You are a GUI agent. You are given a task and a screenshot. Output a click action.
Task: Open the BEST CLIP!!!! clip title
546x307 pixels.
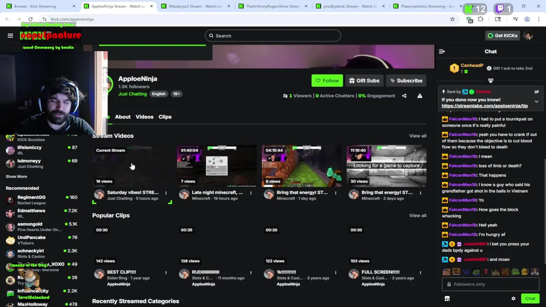122,272
